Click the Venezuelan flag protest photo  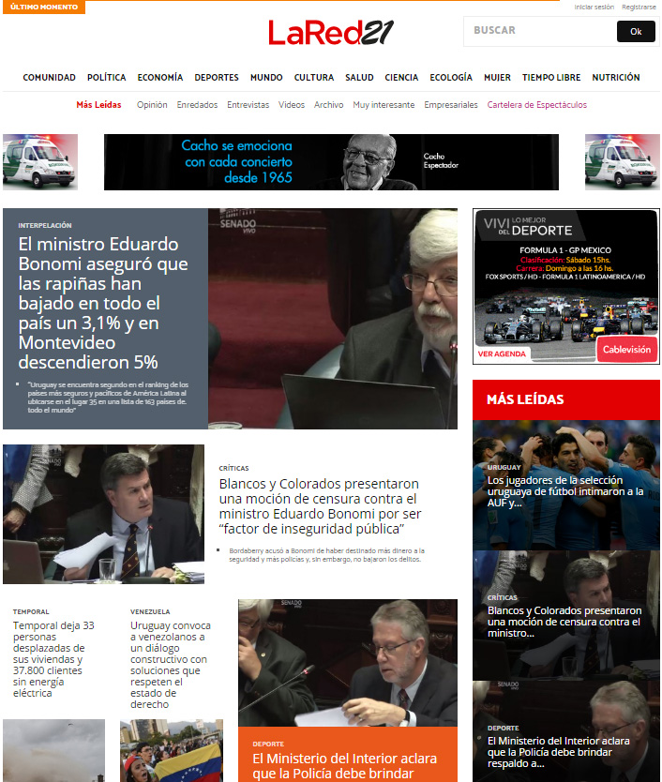click(172, 750)
